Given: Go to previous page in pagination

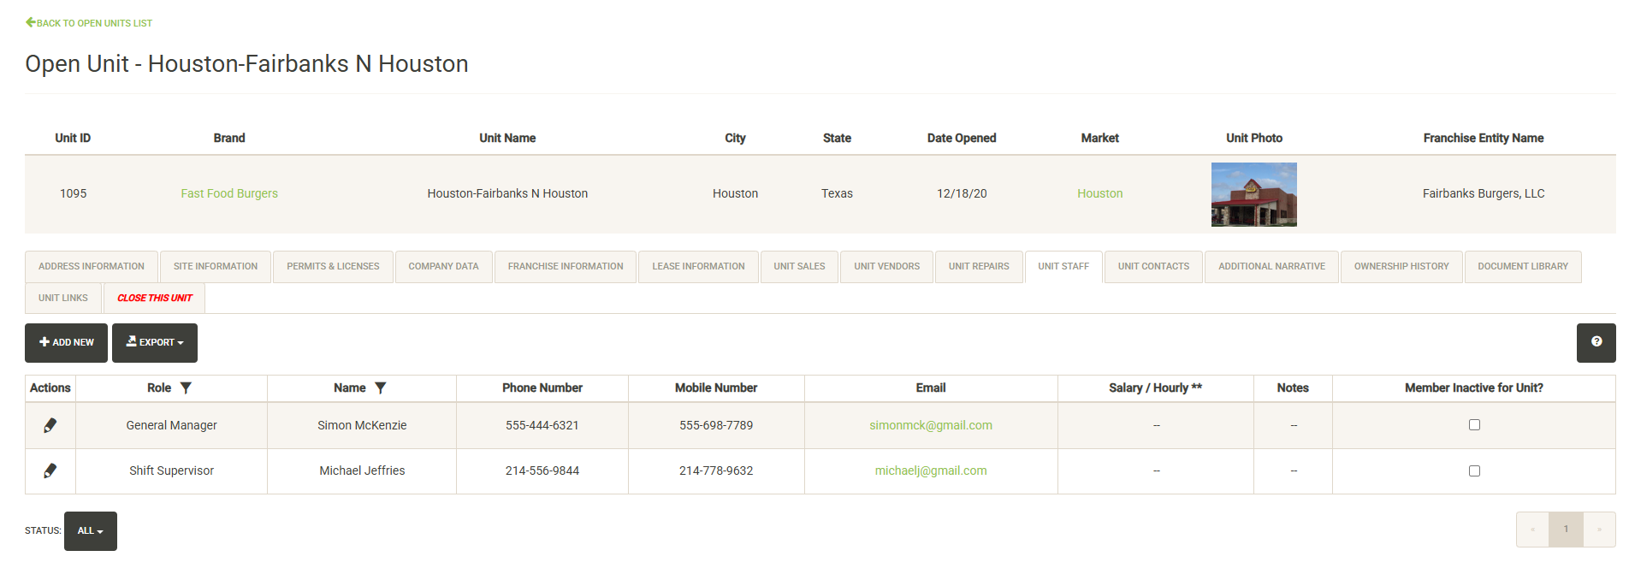Looking at the screenshot, I should pos(1532,530).
